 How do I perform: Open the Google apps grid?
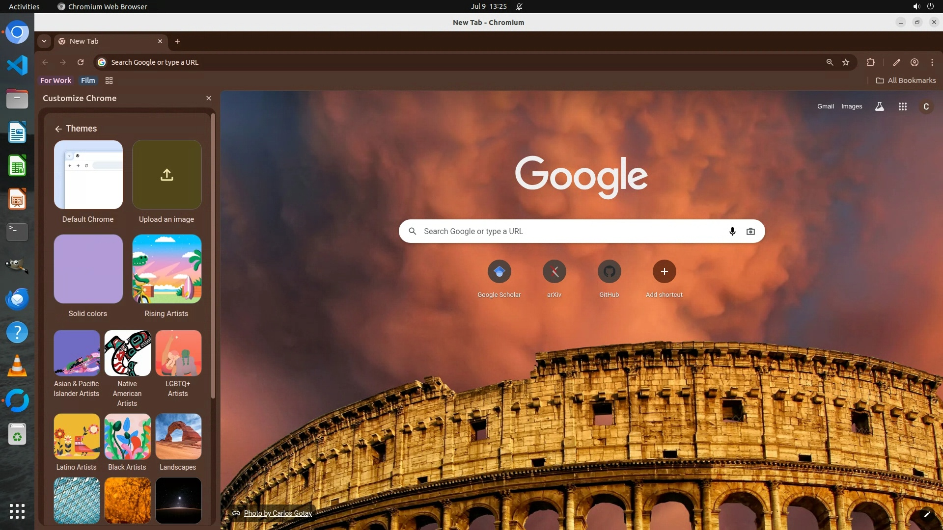click(x=902, y=106)
